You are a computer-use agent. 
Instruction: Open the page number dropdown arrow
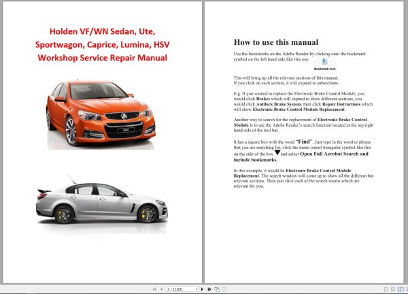(197, 289)
